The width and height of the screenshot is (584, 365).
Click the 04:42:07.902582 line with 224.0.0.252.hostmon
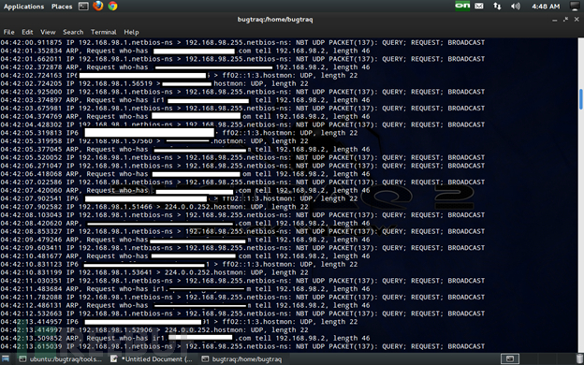(154, 207)
